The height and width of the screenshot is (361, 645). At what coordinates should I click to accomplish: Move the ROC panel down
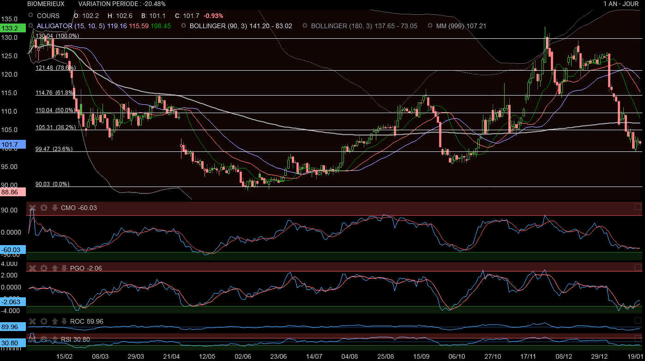click(64, 321)
